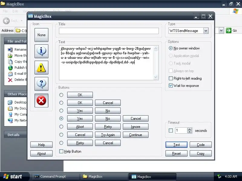Image resolution: width=242 pixels, height=181 pixels.
Task: Click the folder icon in Address bar
Action: coord(18,30)
